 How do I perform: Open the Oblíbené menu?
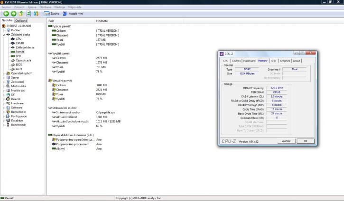[46, 7]
